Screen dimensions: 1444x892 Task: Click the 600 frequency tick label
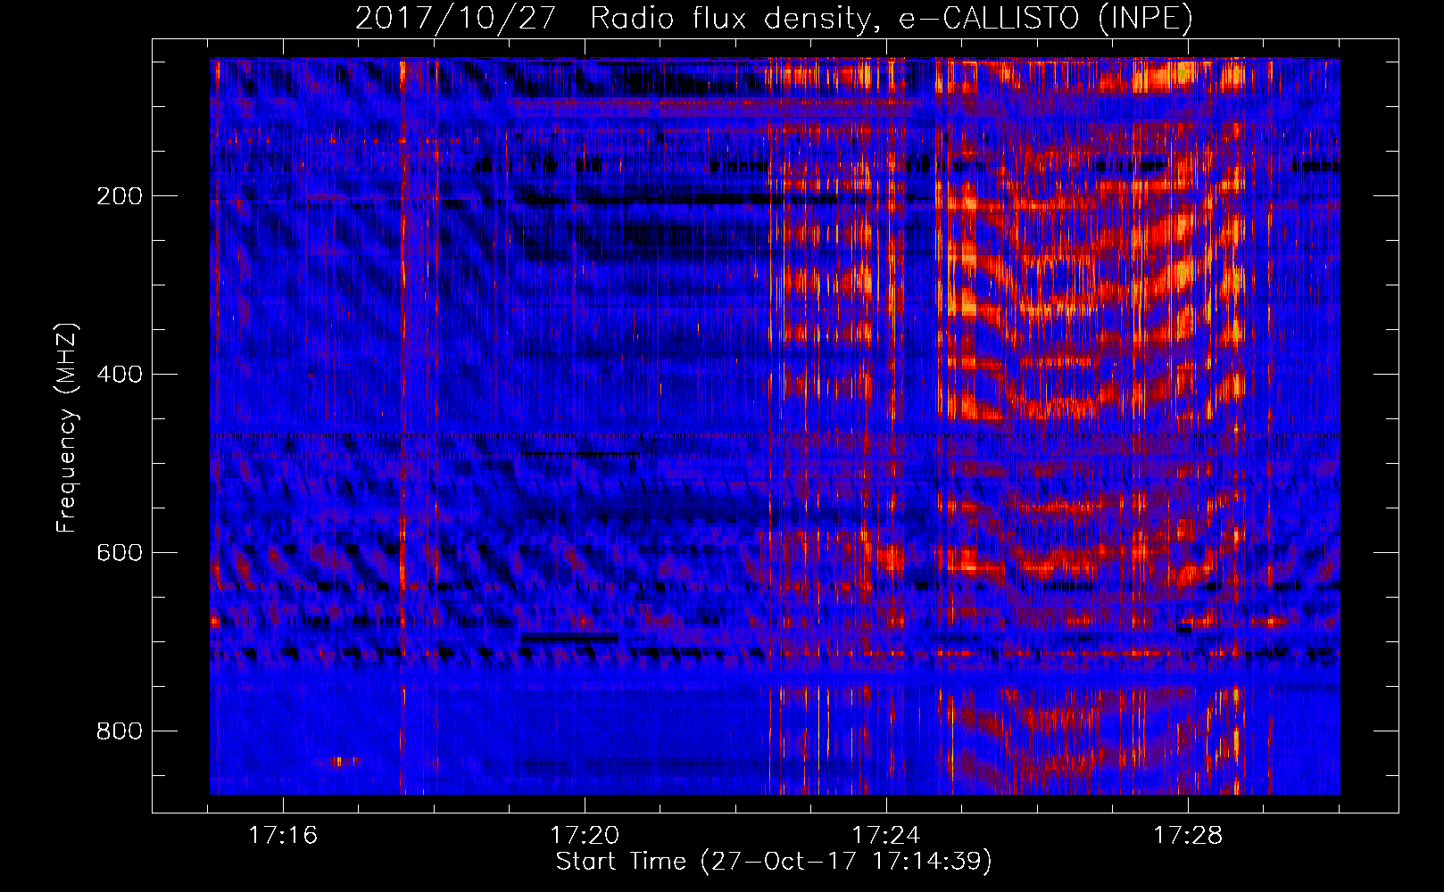coord(120,553)
